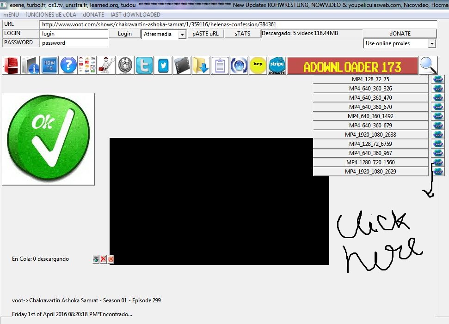Open the supported sites logos icon
Image resolution: width=449 pixels, height=324 pixels.
pos(87,66)
